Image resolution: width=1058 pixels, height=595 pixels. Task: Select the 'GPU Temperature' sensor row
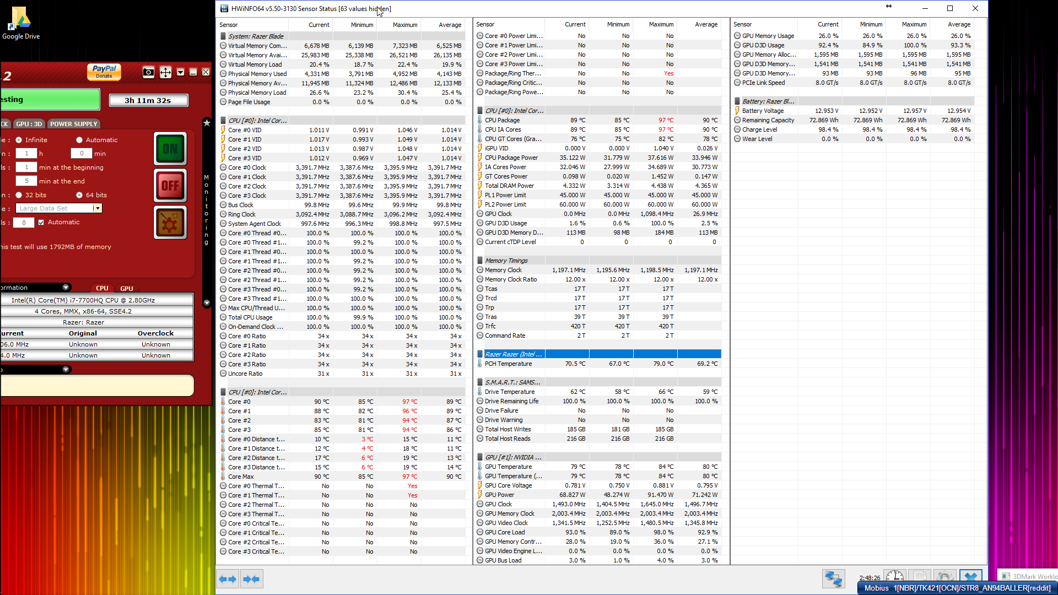[x=598, y=467]
